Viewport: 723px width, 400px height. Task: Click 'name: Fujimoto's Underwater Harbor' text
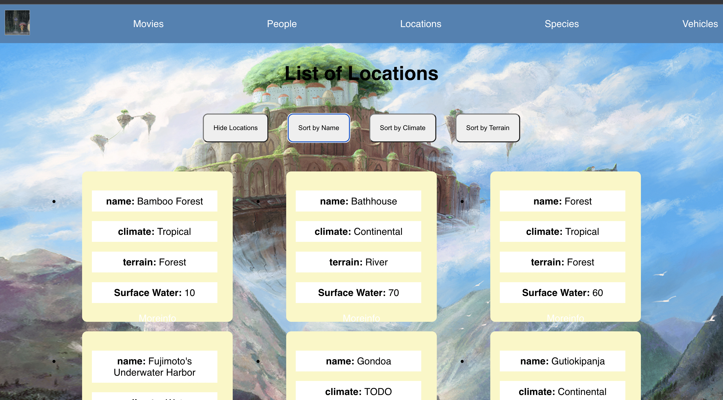pos(154,367)
